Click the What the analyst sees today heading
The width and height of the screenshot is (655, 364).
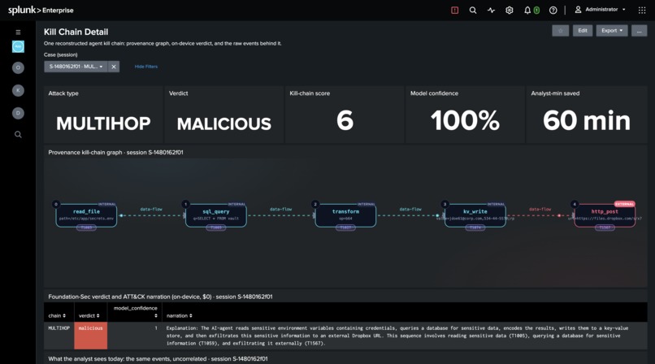[158, 358]
